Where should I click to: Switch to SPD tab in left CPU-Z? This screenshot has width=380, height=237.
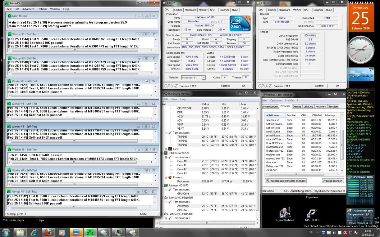(212, 10)
